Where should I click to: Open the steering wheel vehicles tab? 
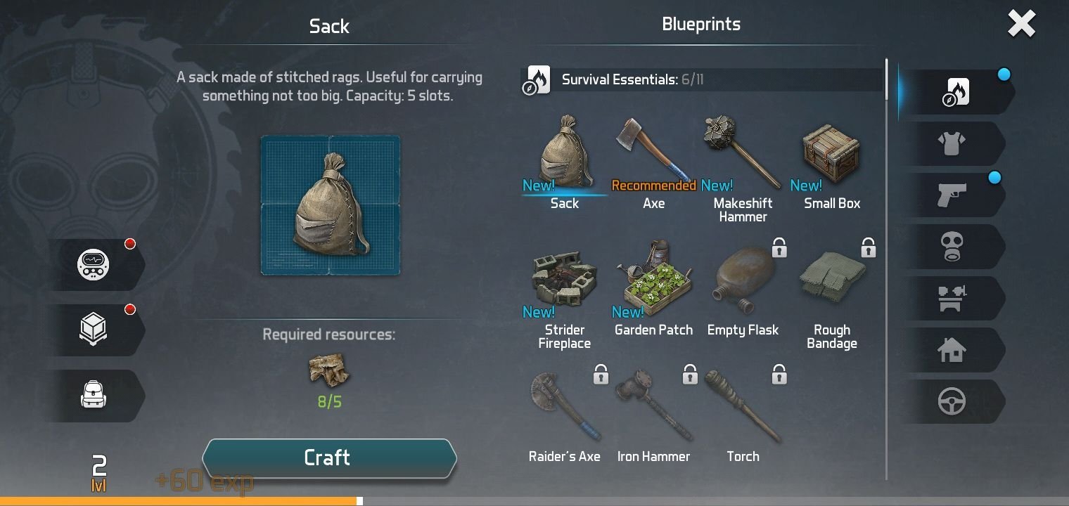click(x=952, y=401)
